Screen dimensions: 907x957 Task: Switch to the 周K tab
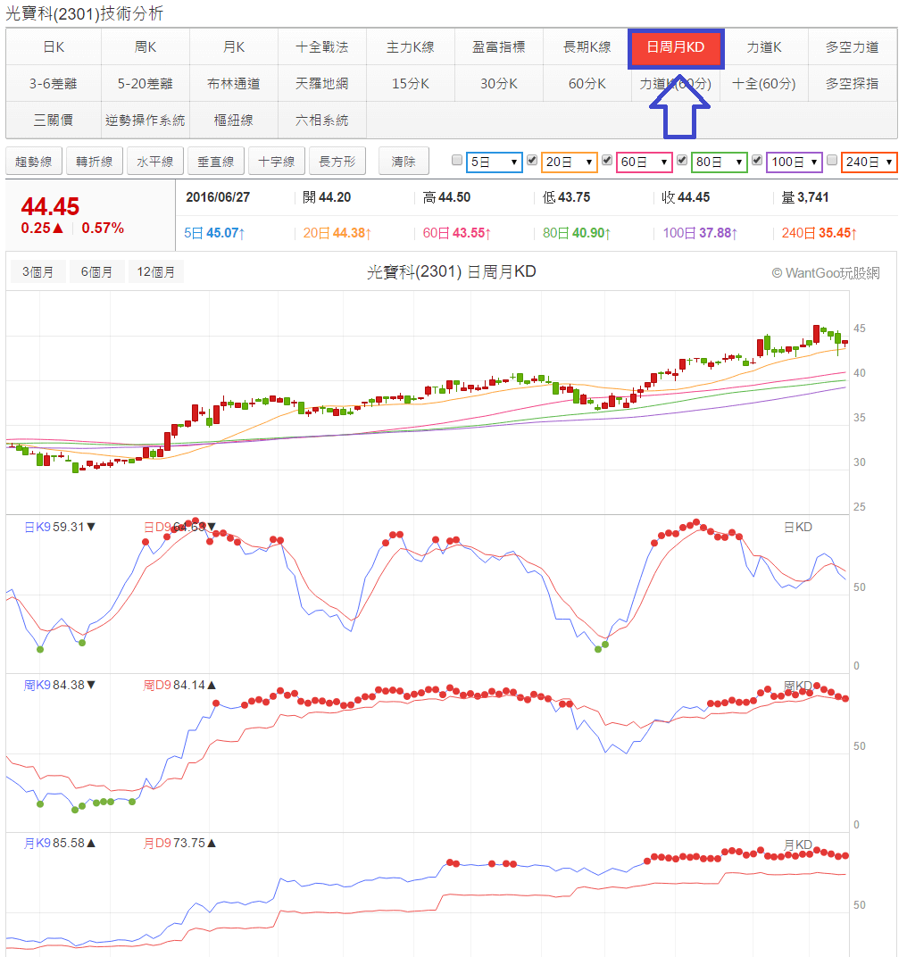145,47
